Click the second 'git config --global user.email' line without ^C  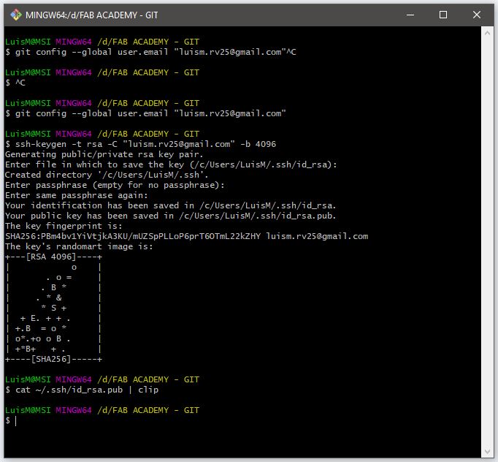[145, 113]
